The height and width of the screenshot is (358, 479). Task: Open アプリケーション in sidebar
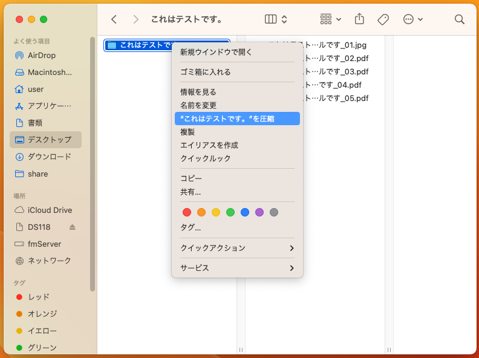tap(46, 106)
